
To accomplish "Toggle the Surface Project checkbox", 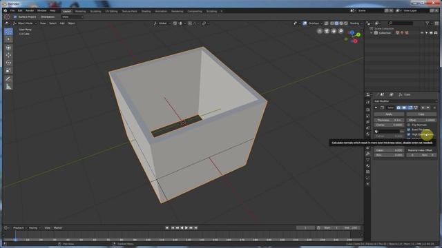I will tap(15, 17).
